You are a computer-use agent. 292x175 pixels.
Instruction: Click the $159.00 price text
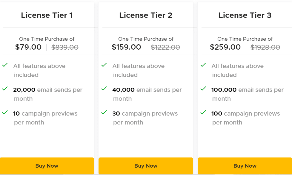127,47
